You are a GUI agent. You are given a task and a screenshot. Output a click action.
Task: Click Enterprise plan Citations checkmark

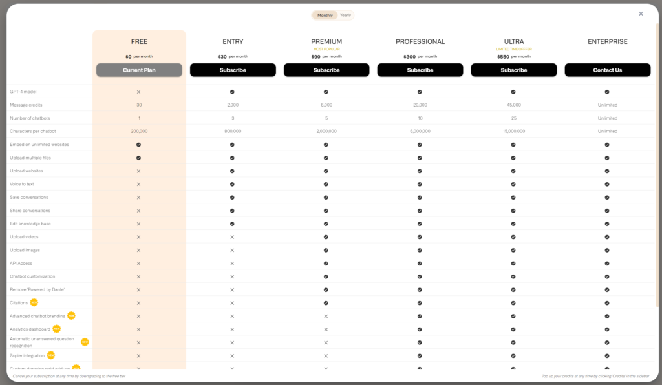tap(606, 303)
